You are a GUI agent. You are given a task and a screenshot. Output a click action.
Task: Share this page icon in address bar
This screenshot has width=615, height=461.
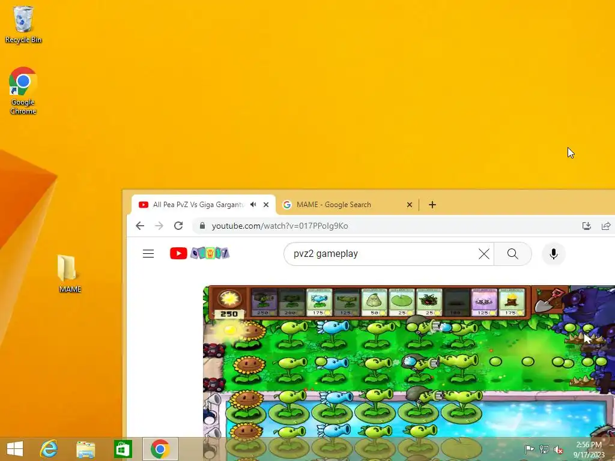point(605,226)
